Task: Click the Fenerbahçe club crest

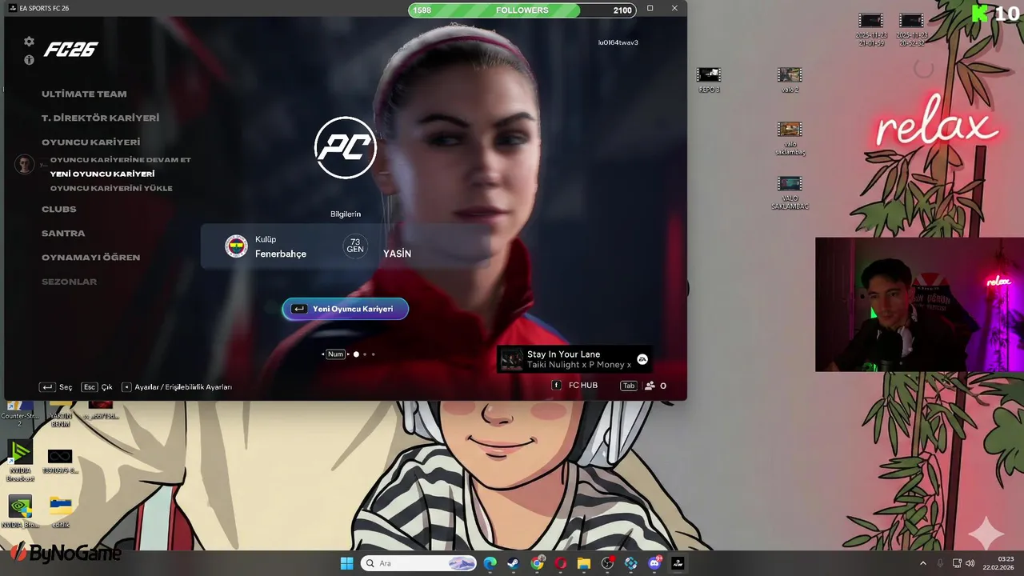Action: point(236,246)
